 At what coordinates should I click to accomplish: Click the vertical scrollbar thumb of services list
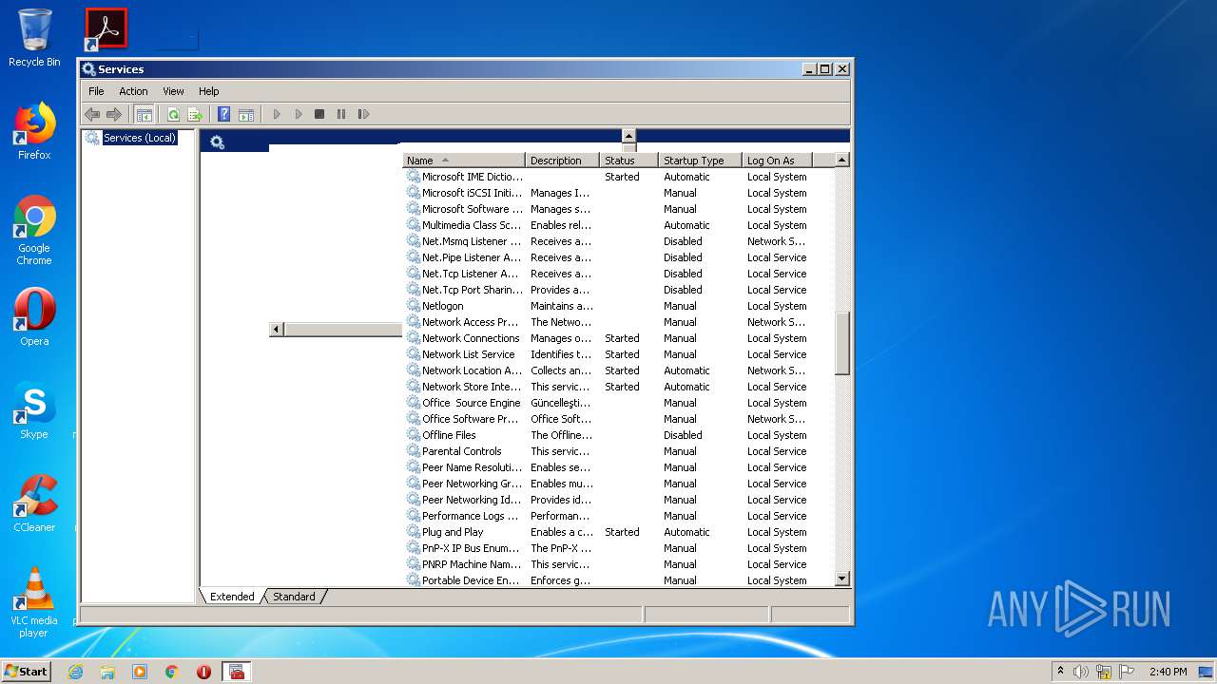click(841, 343)
